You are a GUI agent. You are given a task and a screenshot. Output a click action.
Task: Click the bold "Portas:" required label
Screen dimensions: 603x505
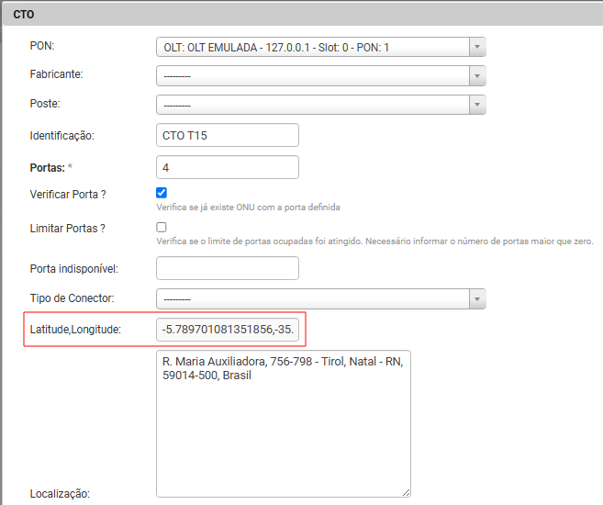48,168
